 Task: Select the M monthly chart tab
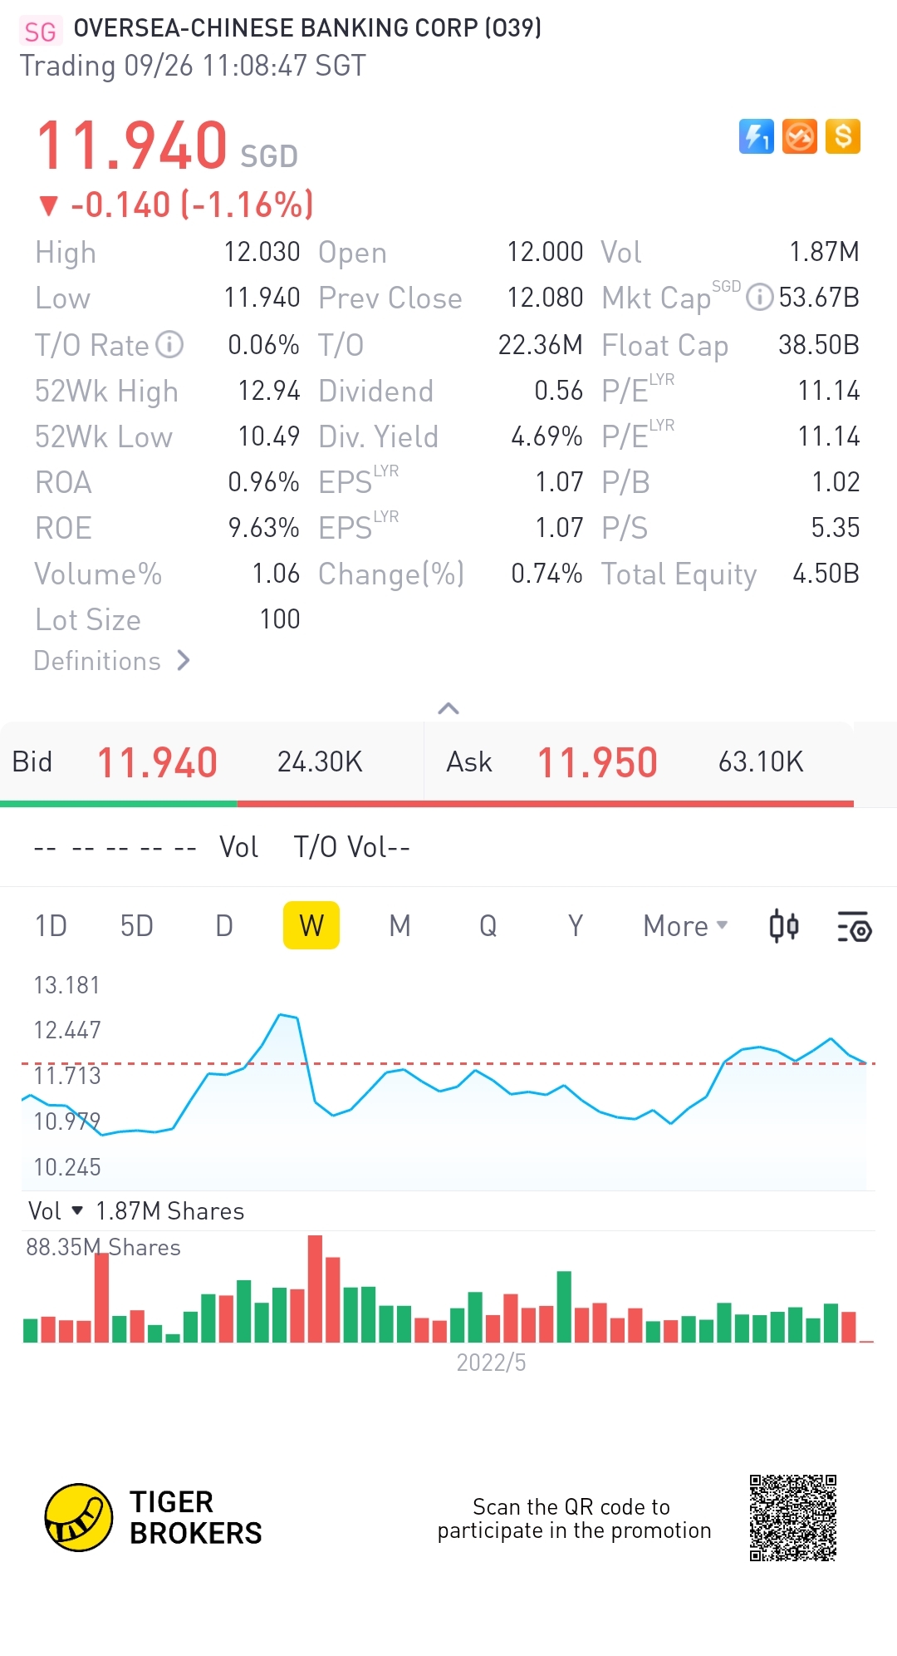(x=400, y=926)
